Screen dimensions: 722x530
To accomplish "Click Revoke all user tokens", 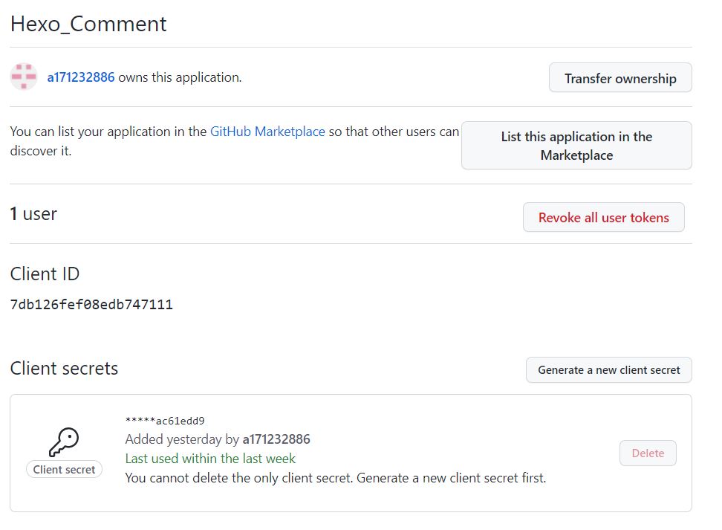I will pos(604,217).
